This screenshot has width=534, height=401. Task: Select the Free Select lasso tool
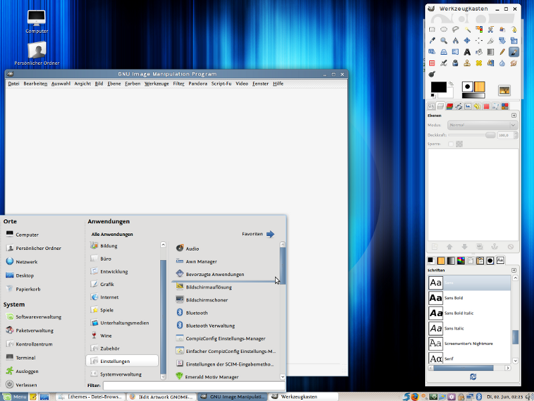click(455, 29)
